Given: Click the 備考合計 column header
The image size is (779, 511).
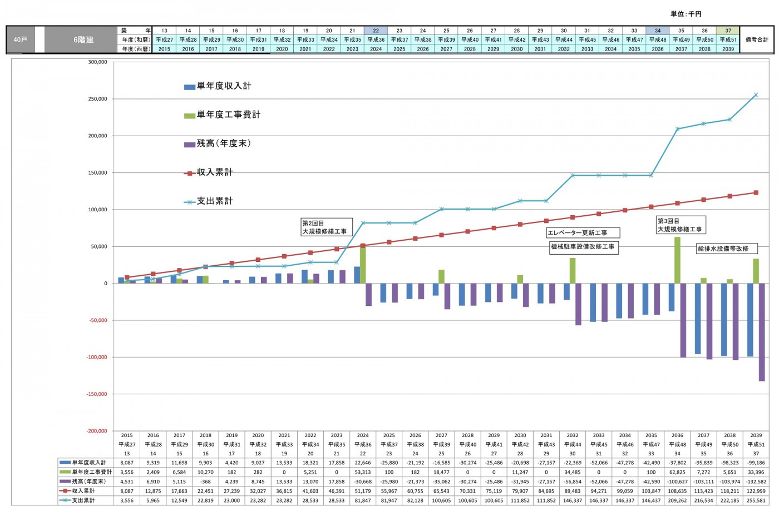Looking at the screenshot, I should click(x=757, y=40).
